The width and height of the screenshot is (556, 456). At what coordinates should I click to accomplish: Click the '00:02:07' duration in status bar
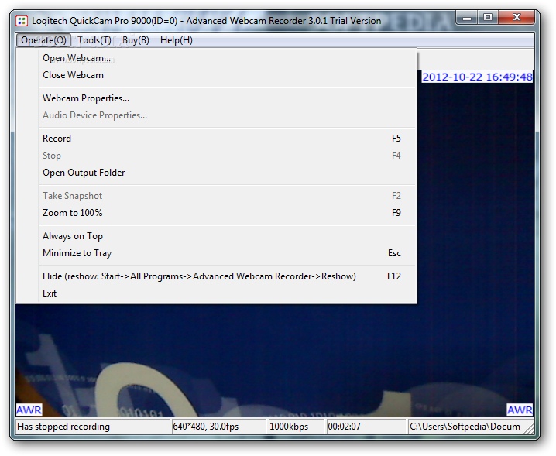click(x=344, y=427)
